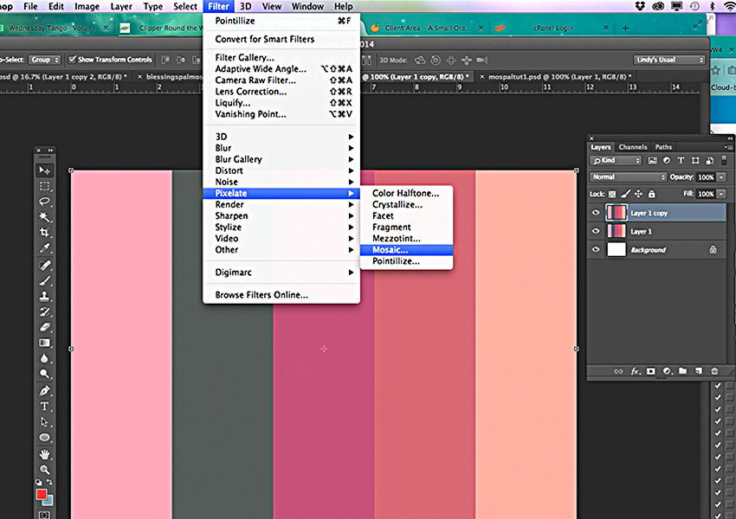This screenshot has height=519, width=736.
Task: Hide the Background layer
Action: click(595, 249)
